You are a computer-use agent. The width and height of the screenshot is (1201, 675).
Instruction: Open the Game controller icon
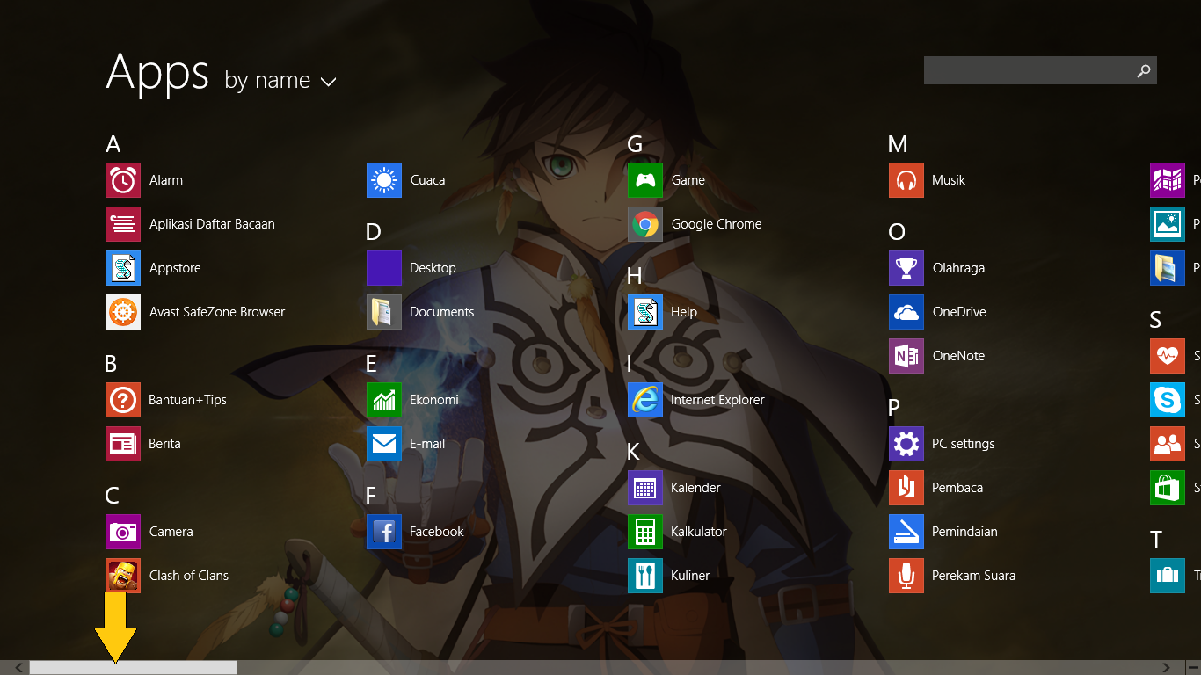[x=645, y=180]
